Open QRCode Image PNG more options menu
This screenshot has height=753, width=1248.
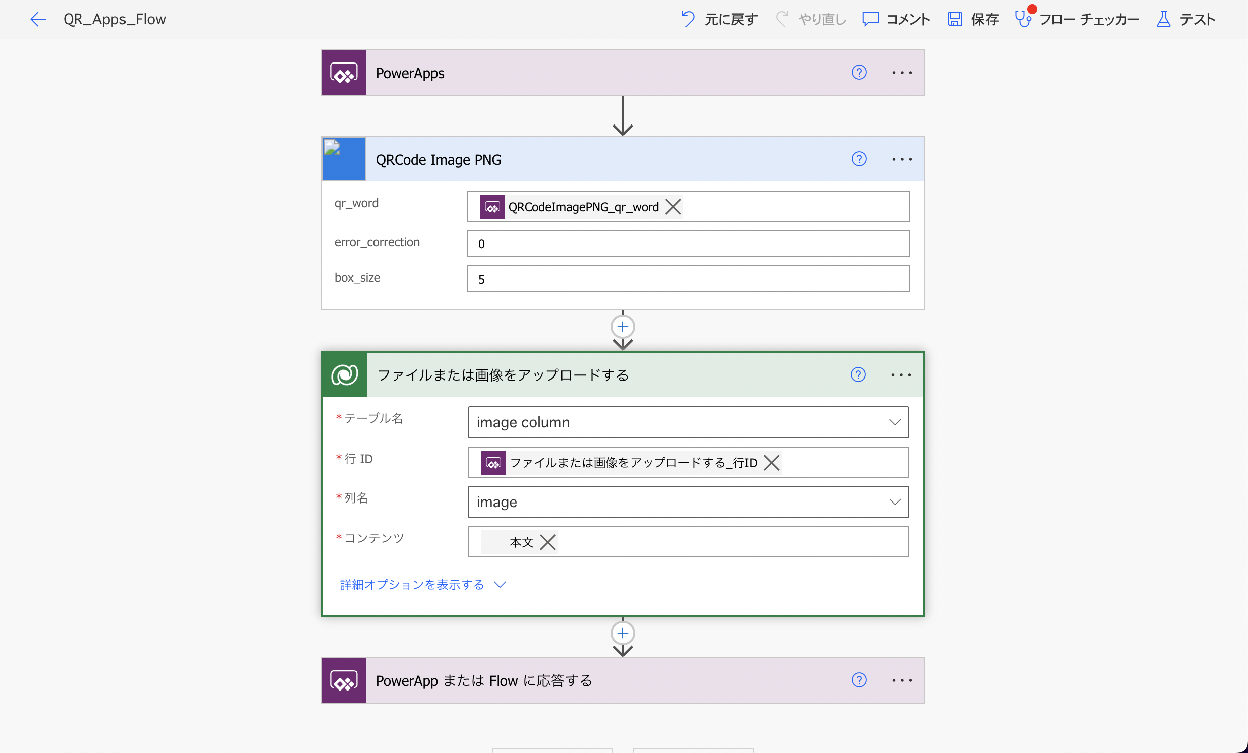click(x=902, y=159)
